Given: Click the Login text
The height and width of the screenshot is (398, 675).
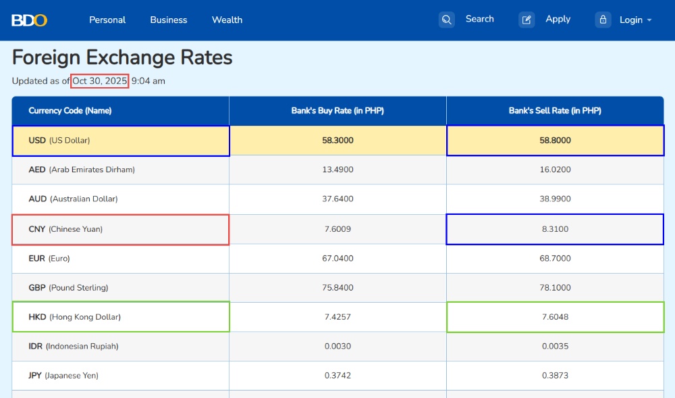Looking at the screenshot, I should pos(630,20).
